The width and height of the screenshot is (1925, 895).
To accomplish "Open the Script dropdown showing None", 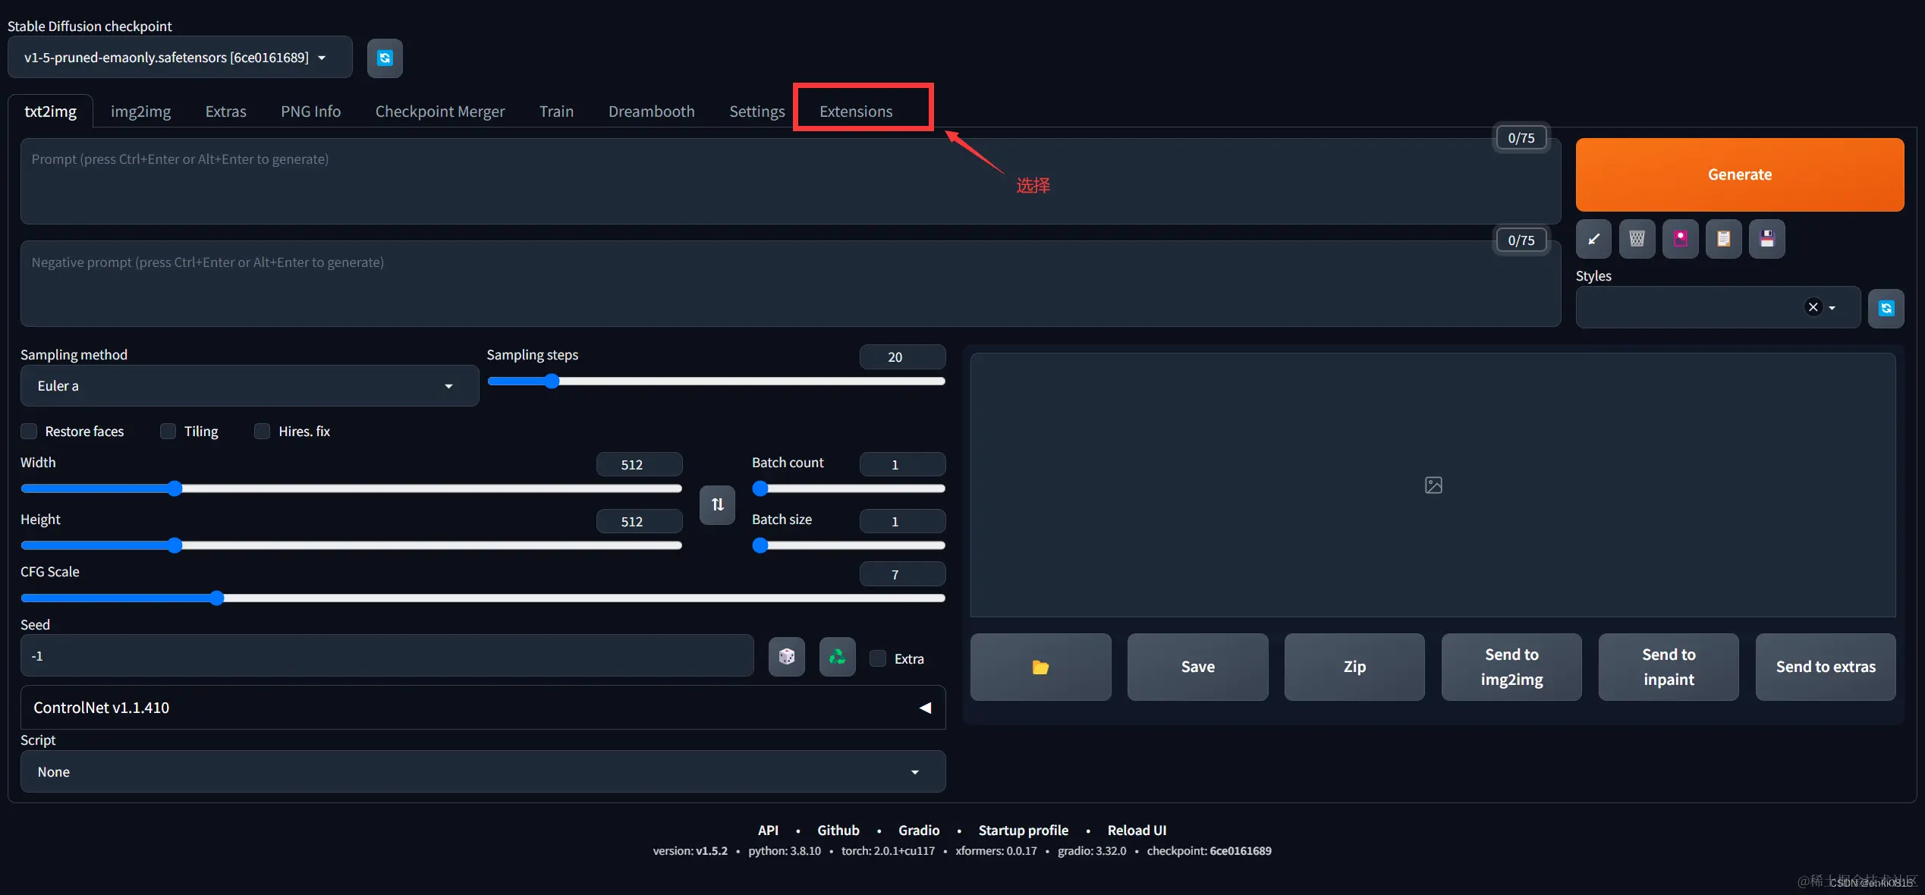I will tap(483, 772).
